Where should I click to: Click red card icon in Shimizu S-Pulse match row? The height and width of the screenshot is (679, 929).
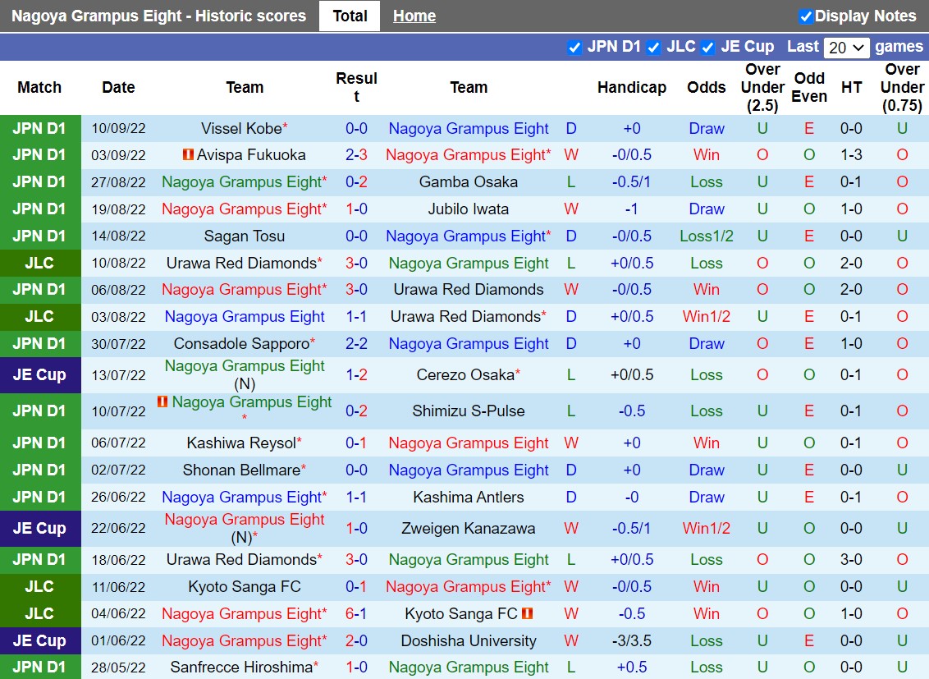coord(162,402)
